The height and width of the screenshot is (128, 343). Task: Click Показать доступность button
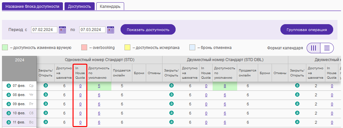pyautogui.click(x=148, y=29)
